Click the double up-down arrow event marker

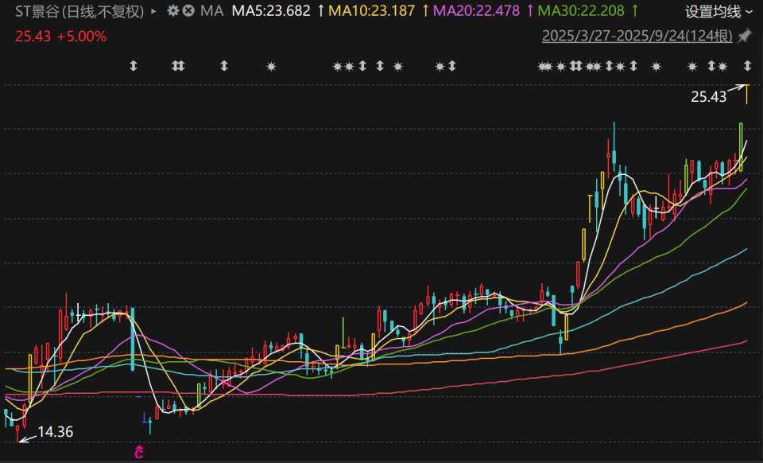178,66
